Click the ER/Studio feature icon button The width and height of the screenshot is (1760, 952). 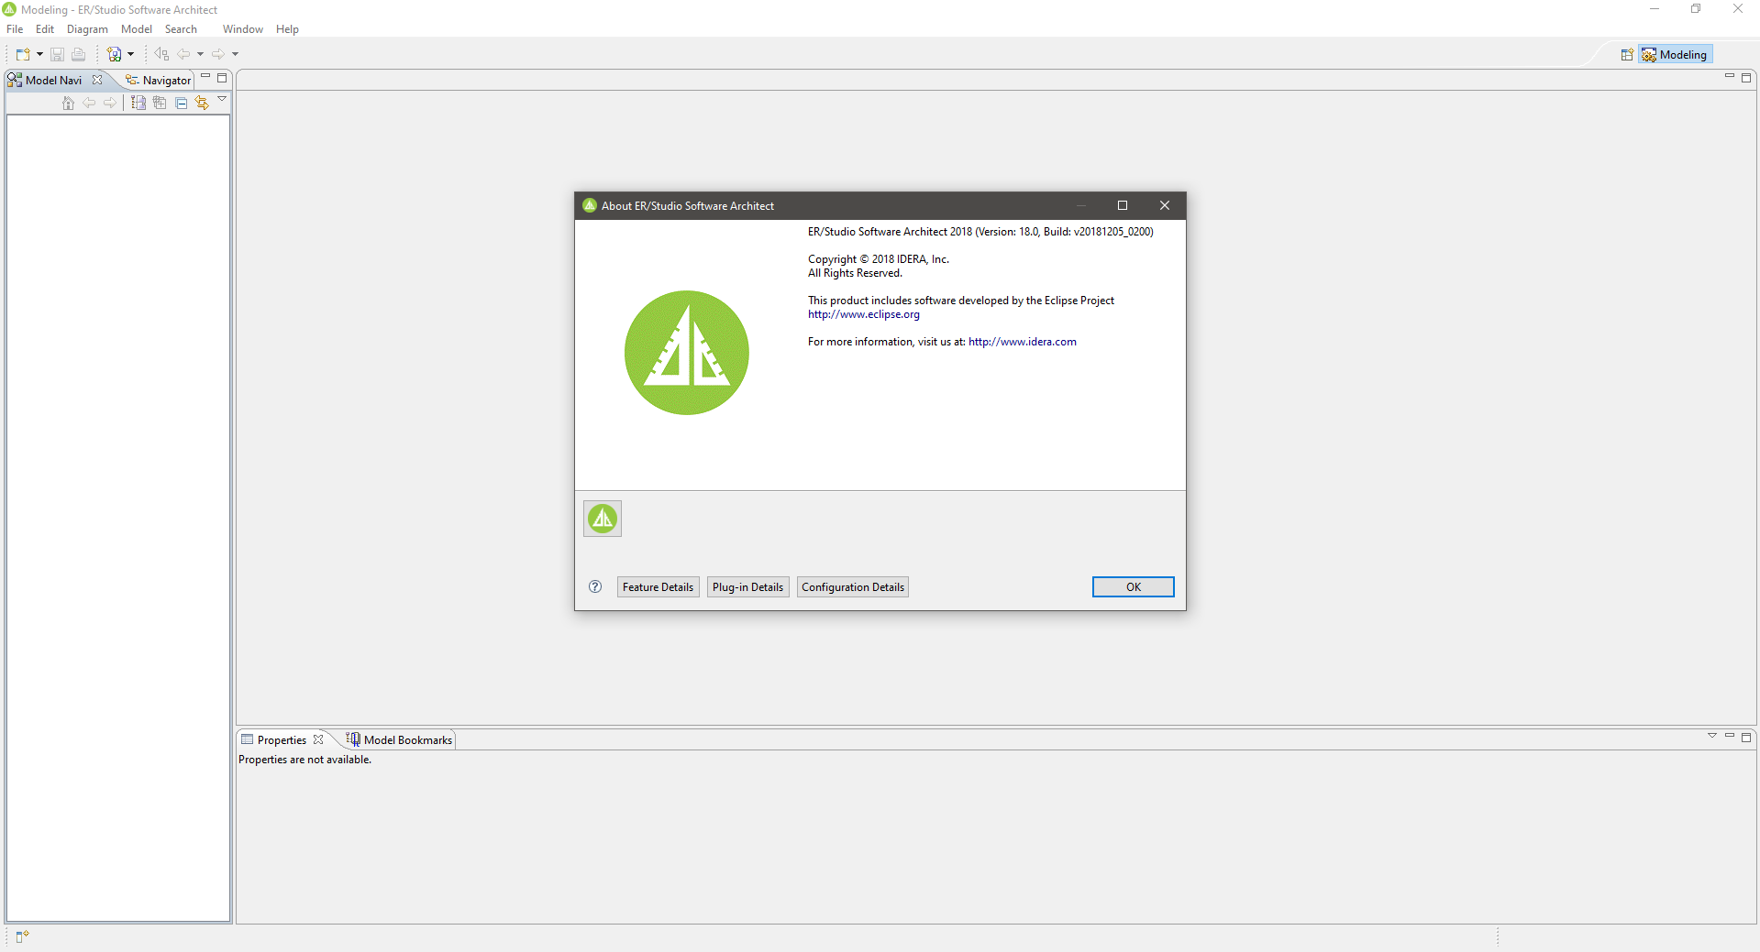click(603, 519)
